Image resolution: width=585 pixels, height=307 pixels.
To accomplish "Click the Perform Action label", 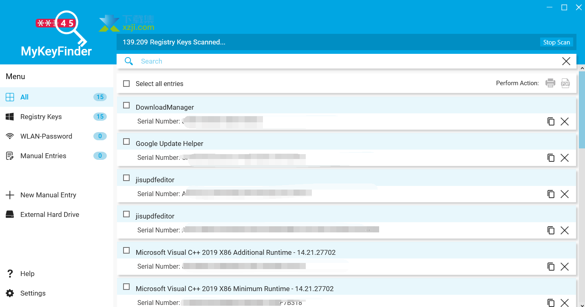I will tap(517, 83).
